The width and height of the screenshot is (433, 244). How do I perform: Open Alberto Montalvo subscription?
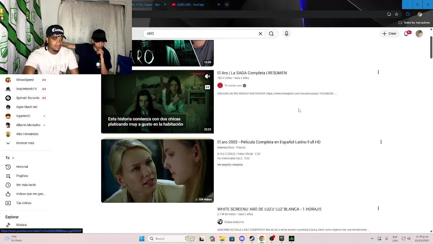26,125
